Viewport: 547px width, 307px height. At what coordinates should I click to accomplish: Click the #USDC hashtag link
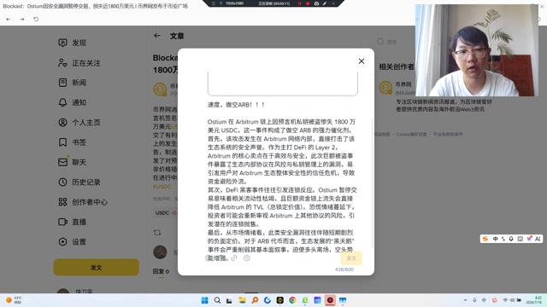(162, 187)
